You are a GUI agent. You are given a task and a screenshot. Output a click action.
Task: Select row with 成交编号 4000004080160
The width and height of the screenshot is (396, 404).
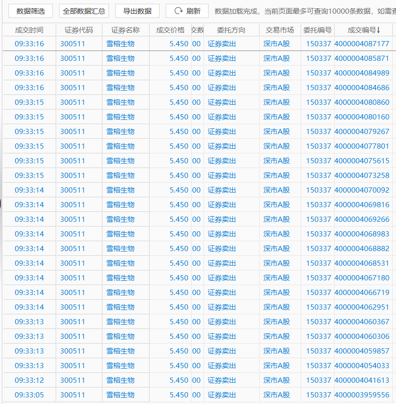[198, 117]
